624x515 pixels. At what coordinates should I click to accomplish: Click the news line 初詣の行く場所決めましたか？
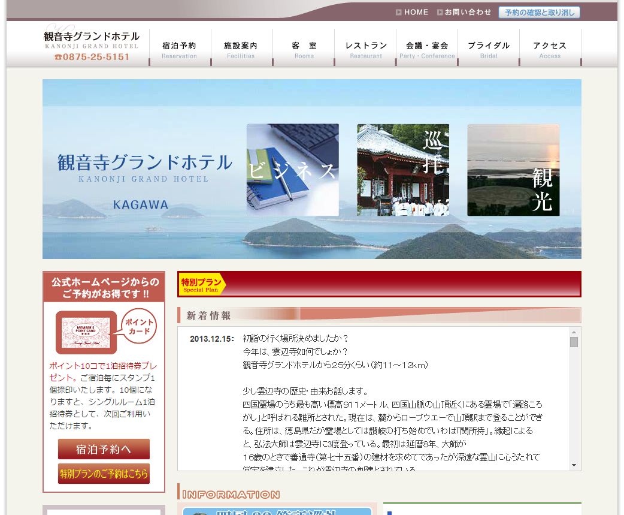coord(296,339)
